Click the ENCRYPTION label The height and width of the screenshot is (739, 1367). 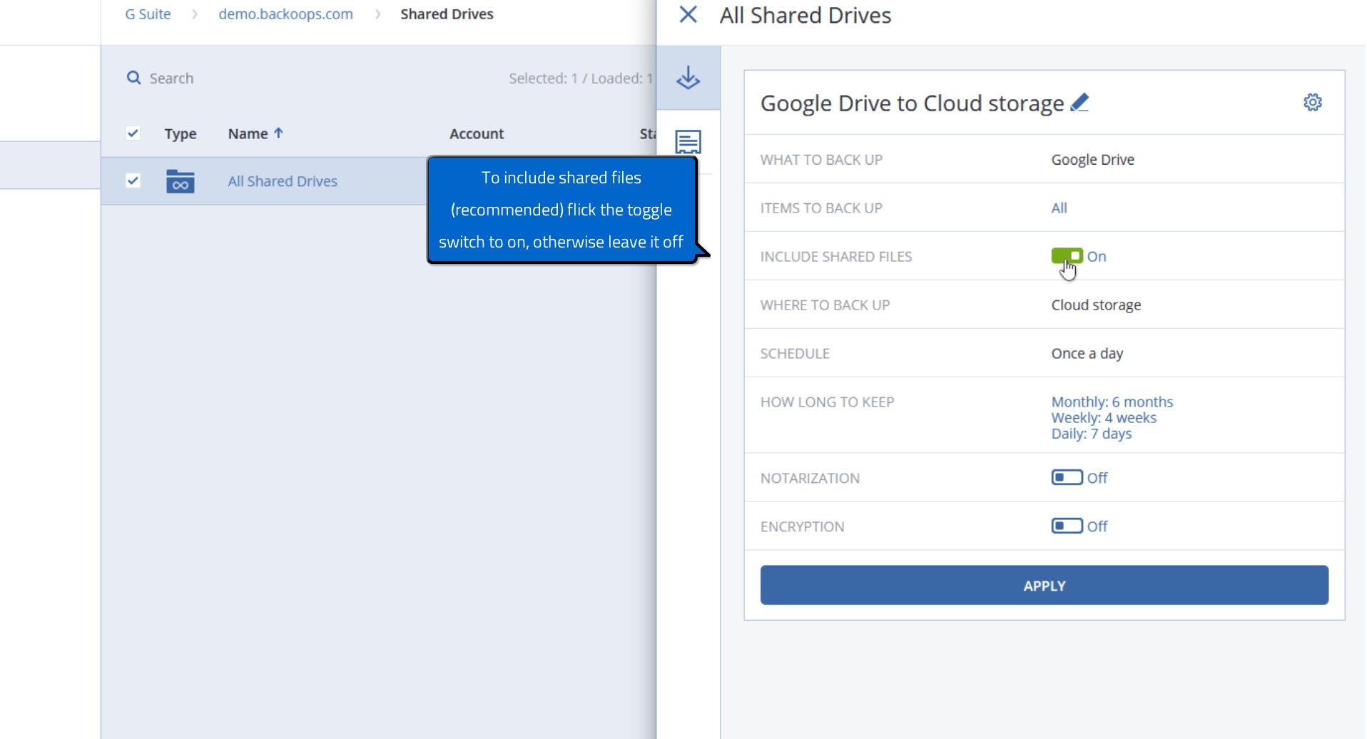tap(802, 526)
